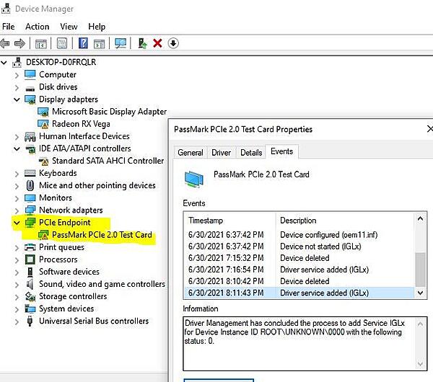Click the PassMark Test Card warning icon
This screenshot has width=433, height=382.
[x=43, y=235]
